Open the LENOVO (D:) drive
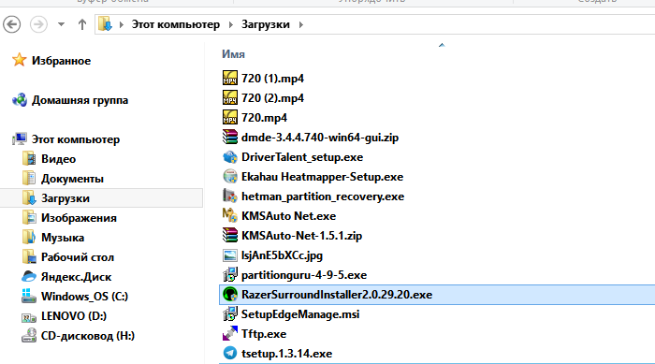Image resolution: width=655 pixels, height=364 pixels. click(74, 316)
